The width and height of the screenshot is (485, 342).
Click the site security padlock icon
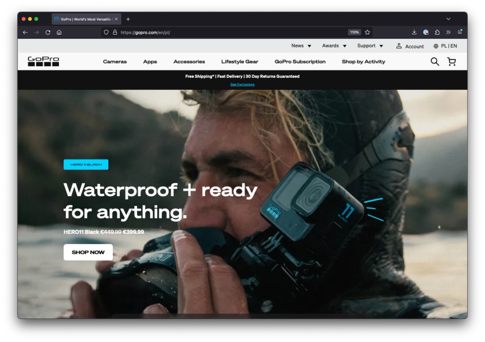(115, 32)
